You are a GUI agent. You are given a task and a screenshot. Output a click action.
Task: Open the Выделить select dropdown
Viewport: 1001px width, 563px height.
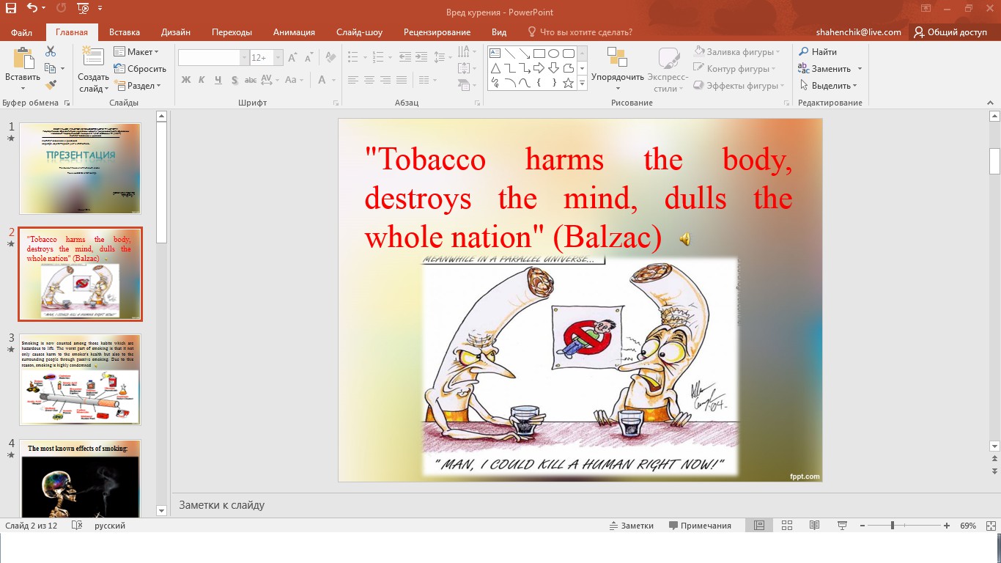click(x=827, y=86)
